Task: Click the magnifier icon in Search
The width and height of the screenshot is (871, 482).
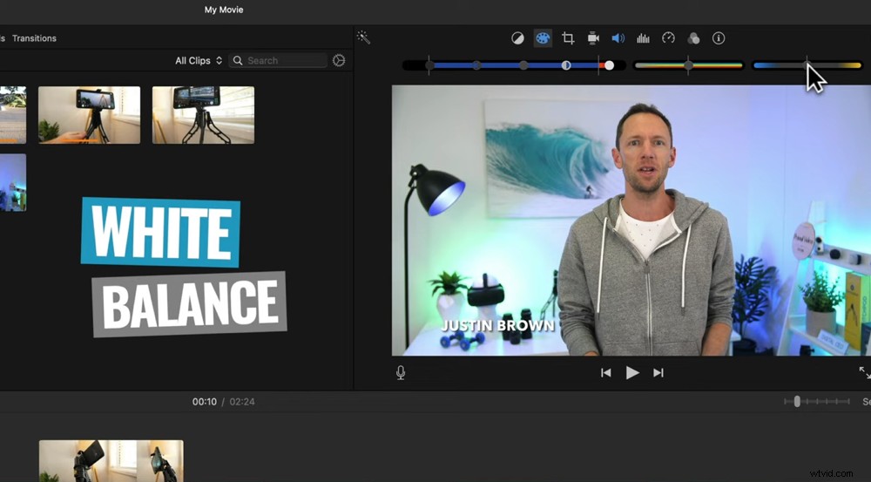Action: pyautogui.click(x=238, y=61)
